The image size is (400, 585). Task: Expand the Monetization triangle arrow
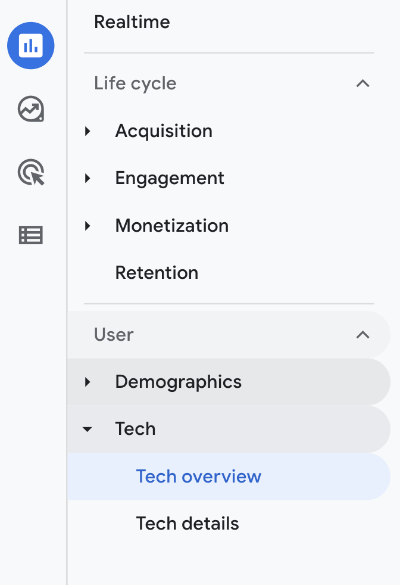(x=87, y=226)
